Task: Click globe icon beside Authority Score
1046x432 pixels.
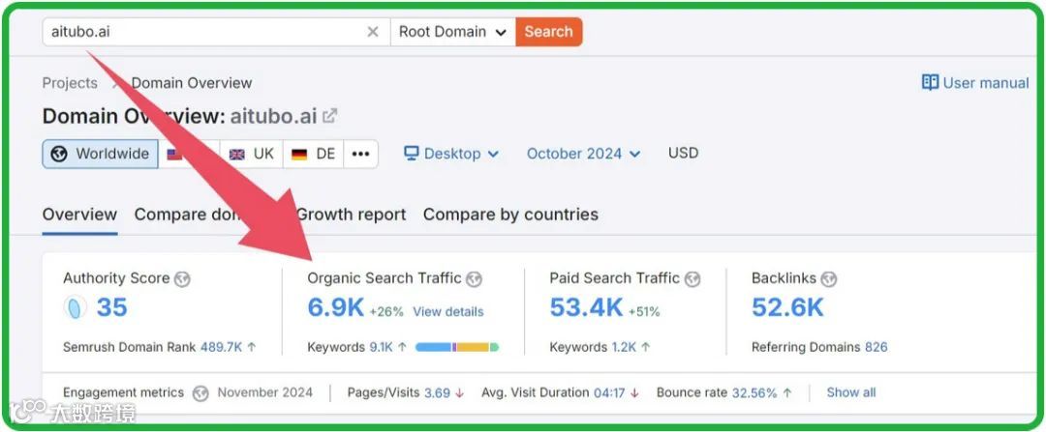Action: 182,279
